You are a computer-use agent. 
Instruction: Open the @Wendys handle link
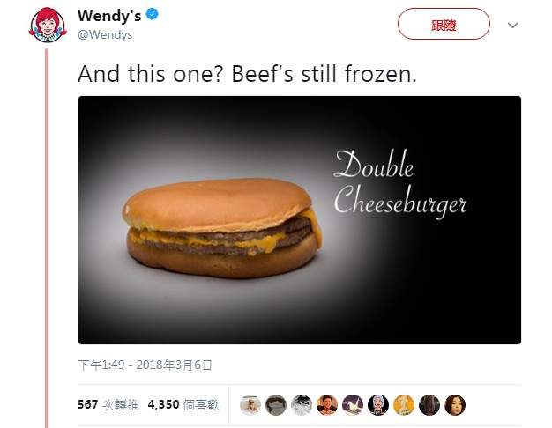pos(105,35)
